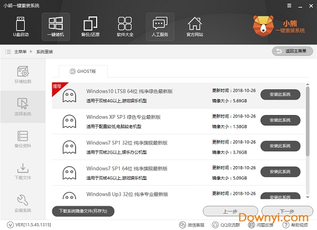Click 返回主菜单 button
The height and width of the screenshot is (230, 317).
(x=292, y=51)
